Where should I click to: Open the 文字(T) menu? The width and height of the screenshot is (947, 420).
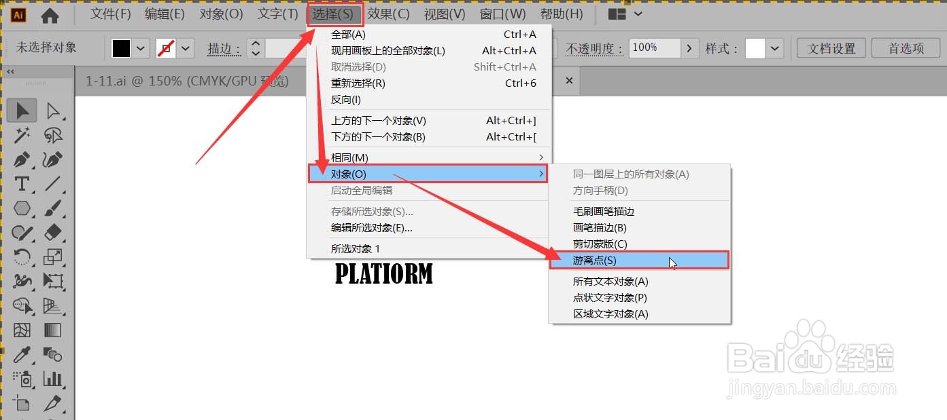(x=277, y=14)
